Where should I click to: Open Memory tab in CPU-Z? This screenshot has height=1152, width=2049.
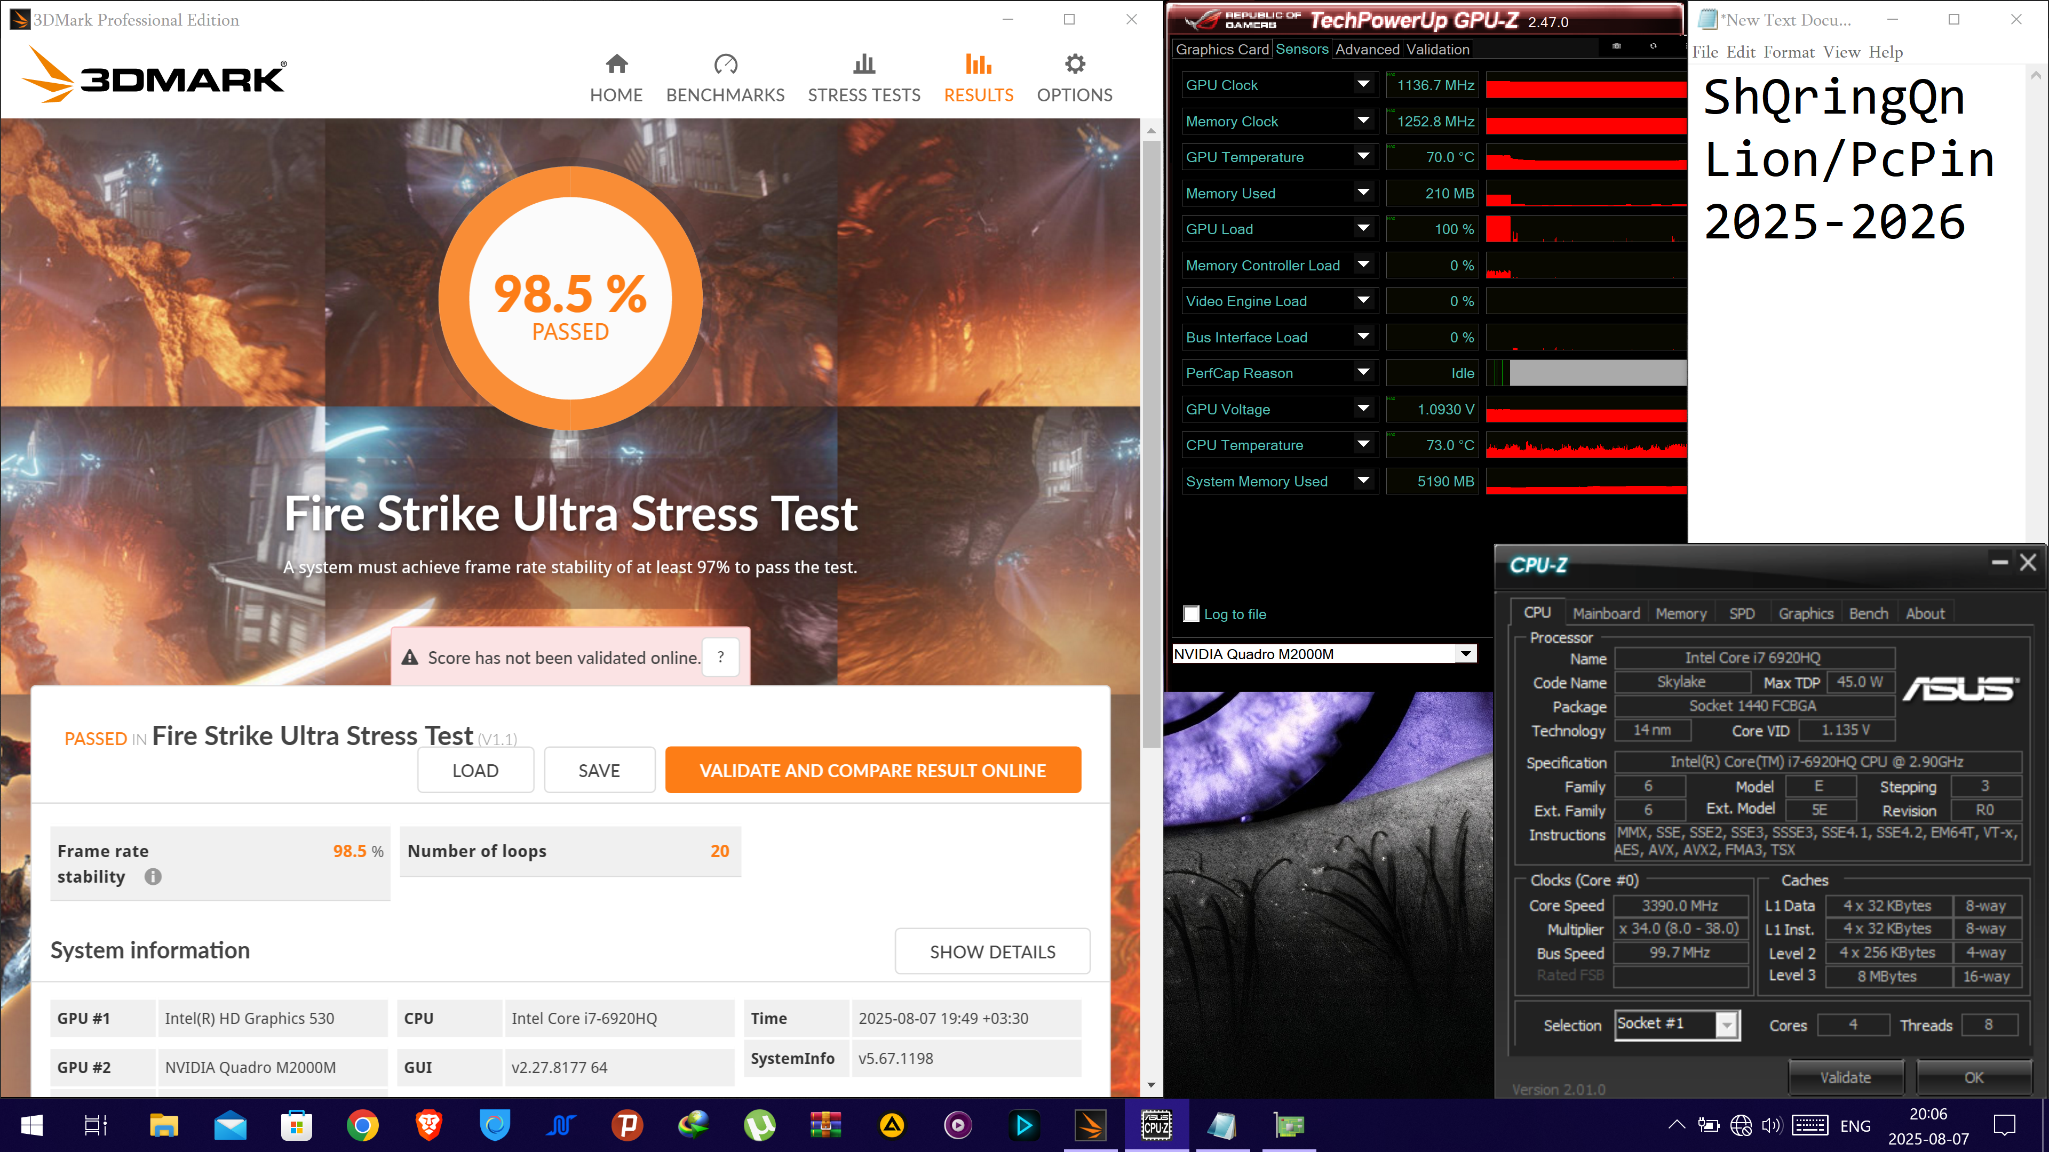pyautogui.click(x=1681, y=613)
